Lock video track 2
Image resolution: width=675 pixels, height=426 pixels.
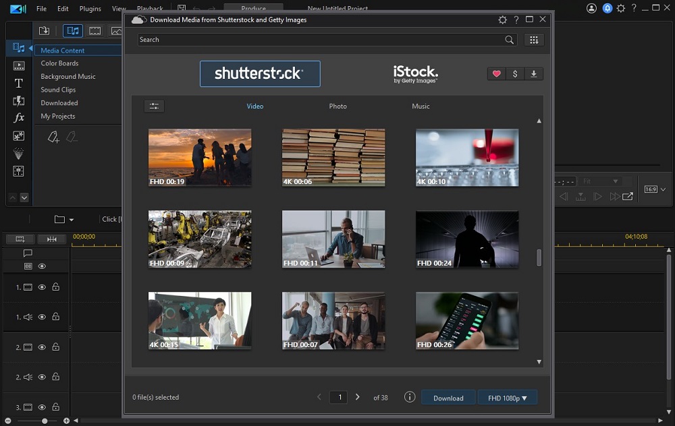click(x=57, y=346)
